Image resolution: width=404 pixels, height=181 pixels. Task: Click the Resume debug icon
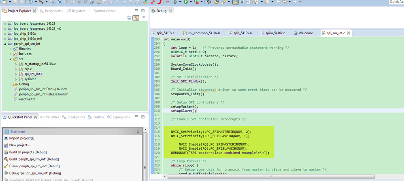[x=66, y=2]
